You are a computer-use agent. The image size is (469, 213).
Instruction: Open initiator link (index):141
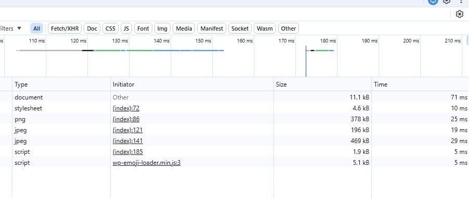pos(128,141)
